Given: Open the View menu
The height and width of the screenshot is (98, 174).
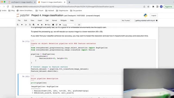Looking at the screenshot, I should coord(32,20).
